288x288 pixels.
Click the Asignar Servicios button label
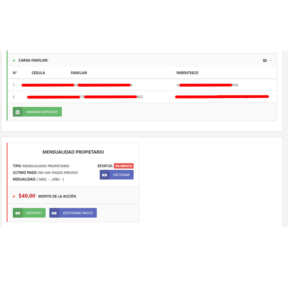pos(42,112)
